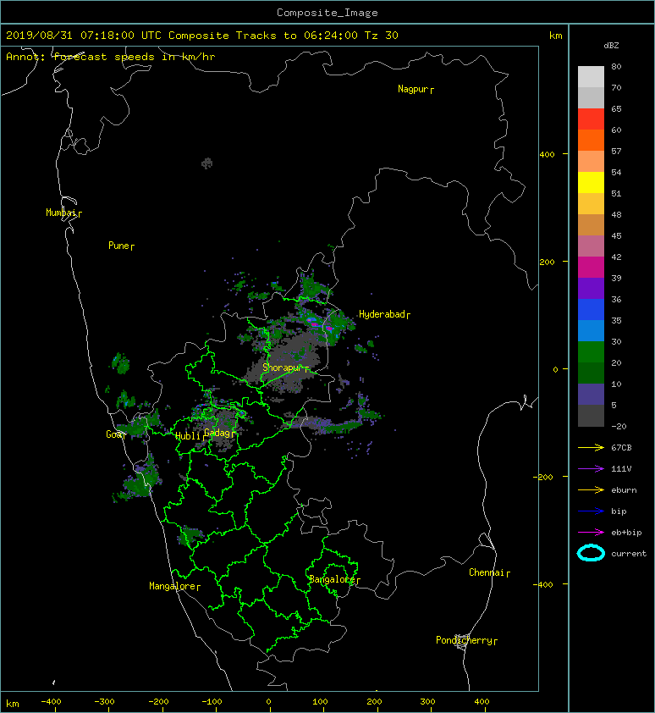The image size is (655, 713).
Task: Click the 06:24:00 track time text
Action: [x=330, y=36]
